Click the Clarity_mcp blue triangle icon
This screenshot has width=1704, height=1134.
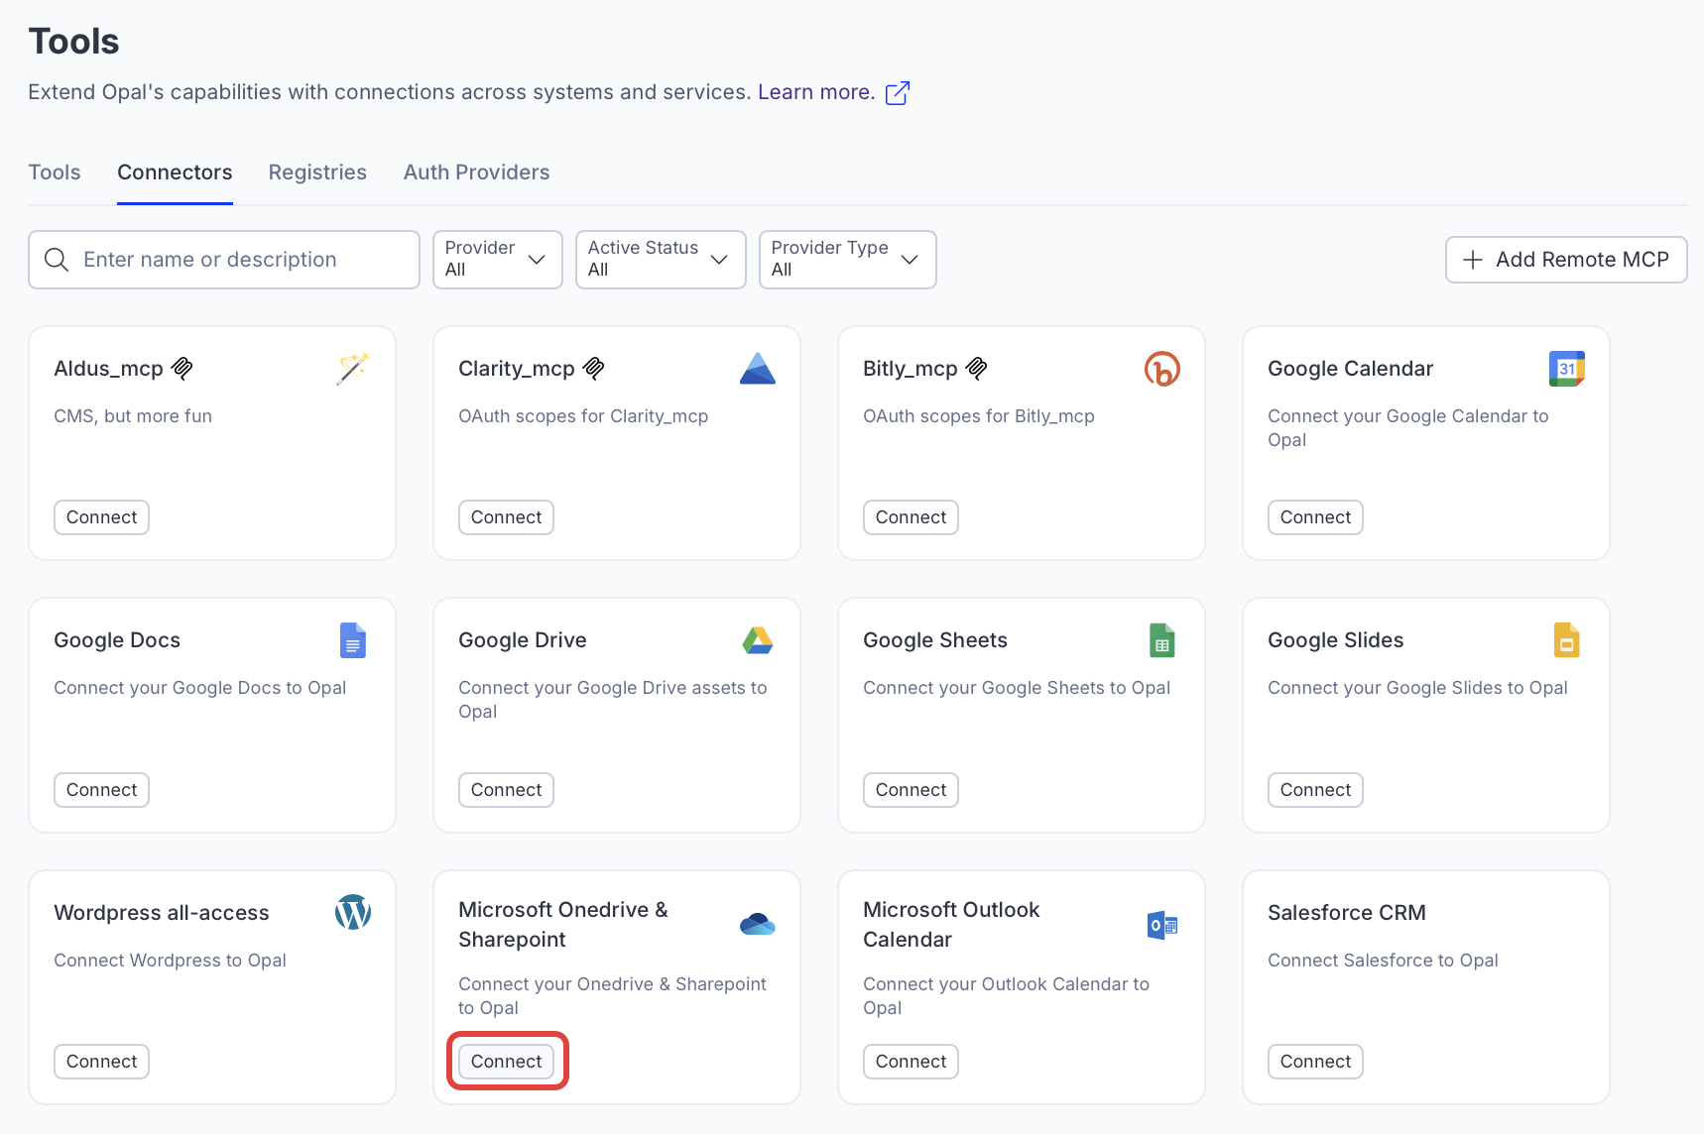757,369
